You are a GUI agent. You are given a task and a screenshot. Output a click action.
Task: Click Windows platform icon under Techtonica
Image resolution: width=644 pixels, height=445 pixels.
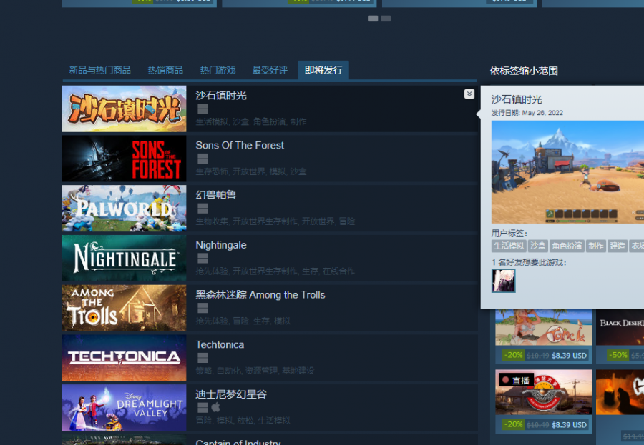[203, 358]
